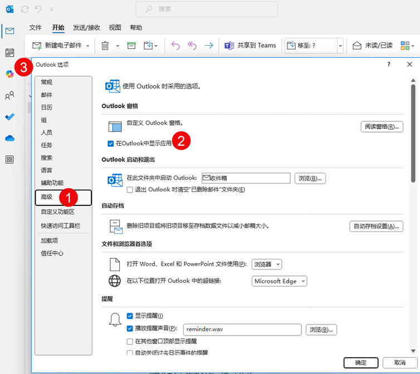
Task: Switch to the 开始 ribbon tab
Action: pyautogui.click(x=58, y=28)
